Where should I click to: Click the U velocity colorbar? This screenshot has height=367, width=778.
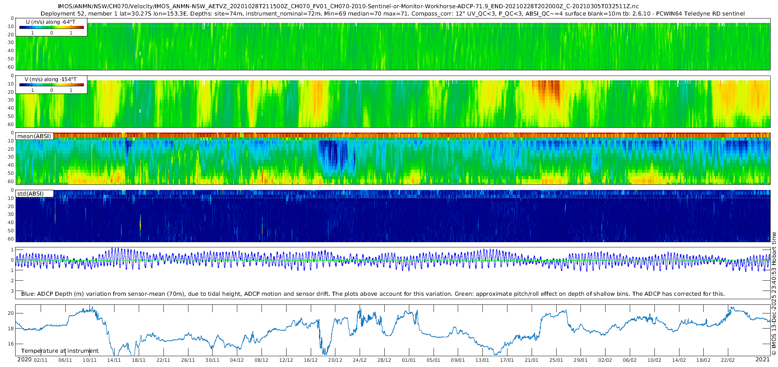tap(51, 27)
